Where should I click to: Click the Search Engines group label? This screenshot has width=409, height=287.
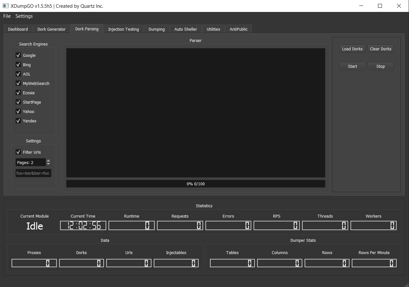[x=33, y=44]
